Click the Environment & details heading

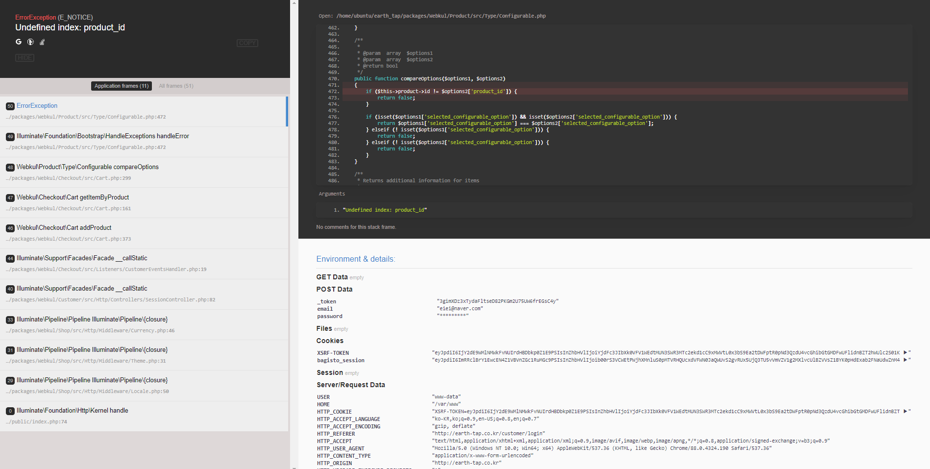pos(356,259)
